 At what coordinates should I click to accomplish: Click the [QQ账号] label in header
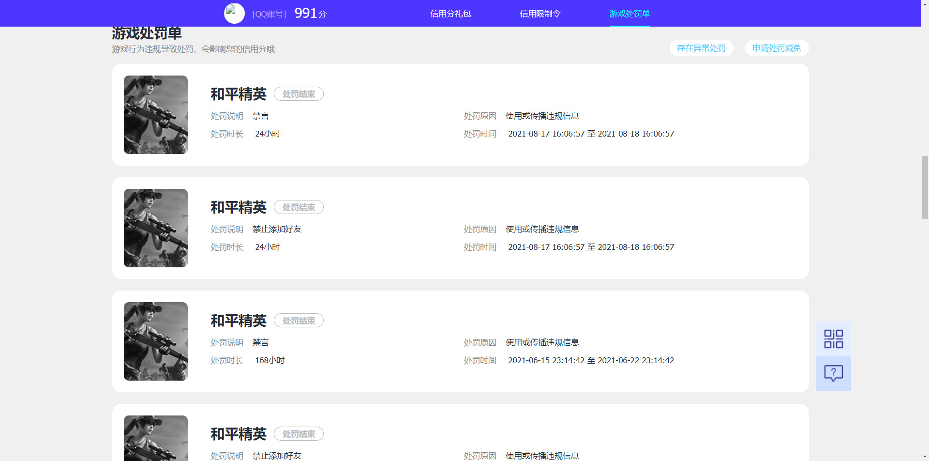[x=269, y=14]
